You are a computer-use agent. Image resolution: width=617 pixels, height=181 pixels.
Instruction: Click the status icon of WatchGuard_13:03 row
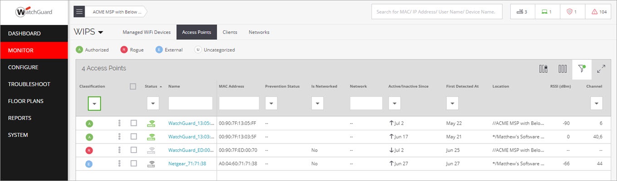point(151,137)
